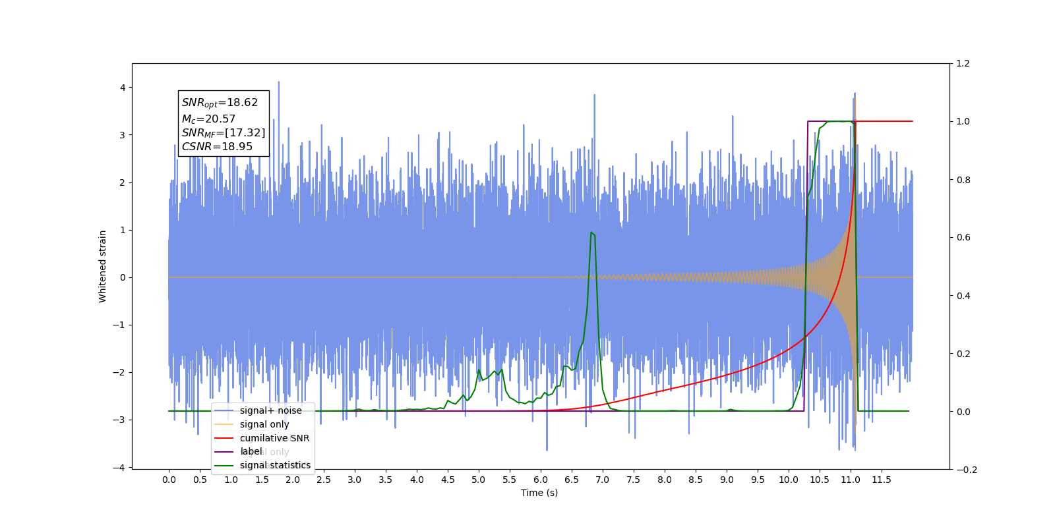The height and width of the screenshot is (527, 1055).
Task: Click the green signal statistics peak near 6.8 s
Action: (592, 233)
